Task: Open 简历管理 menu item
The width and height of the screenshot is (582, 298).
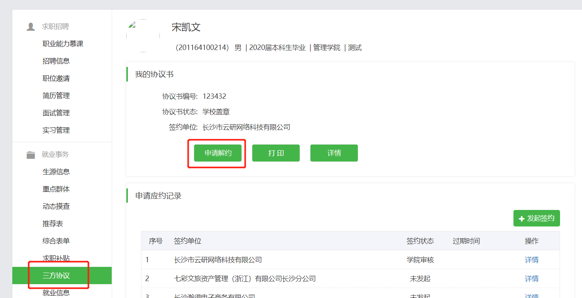Action: tap(56, 96)
